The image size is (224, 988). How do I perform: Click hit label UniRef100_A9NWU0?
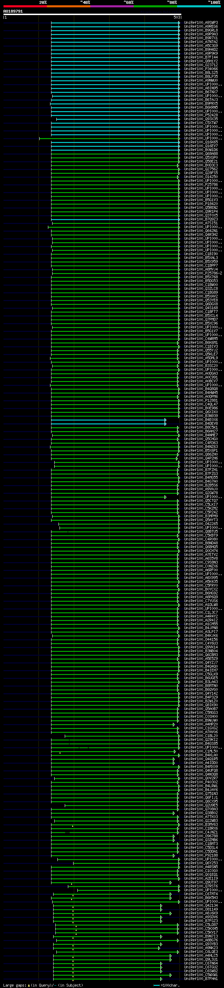[x=201, y=80]
